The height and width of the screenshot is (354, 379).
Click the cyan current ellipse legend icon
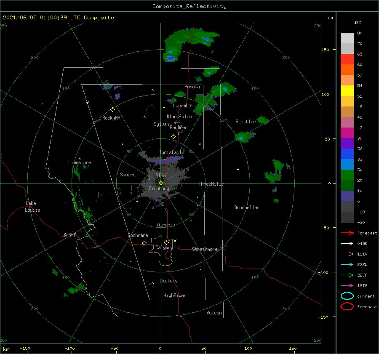click(x=347, y=296)
